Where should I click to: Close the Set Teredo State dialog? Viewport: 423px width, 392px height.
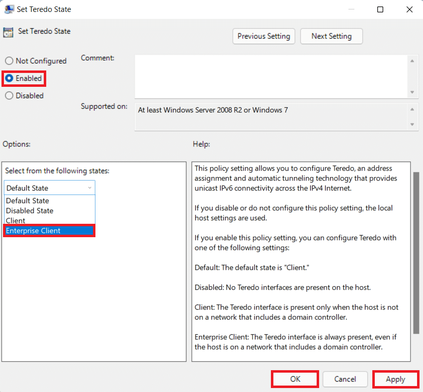tap(409, 9)
